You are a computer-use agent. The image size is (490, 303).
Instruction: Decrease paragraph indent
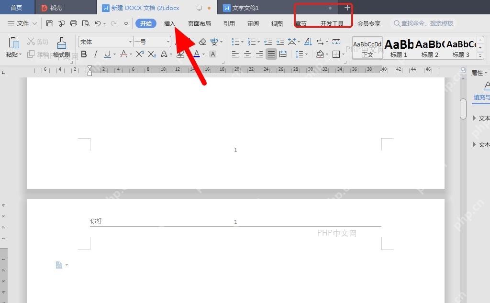coord(268,42)
